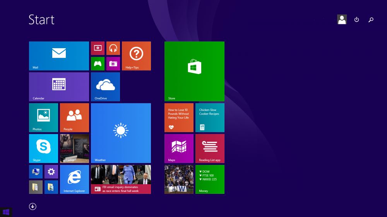Viewport: 387px width, 217px height.
Task: Open the File Explorer small tile
Action: pyautogui.click(x=51, y=187)
